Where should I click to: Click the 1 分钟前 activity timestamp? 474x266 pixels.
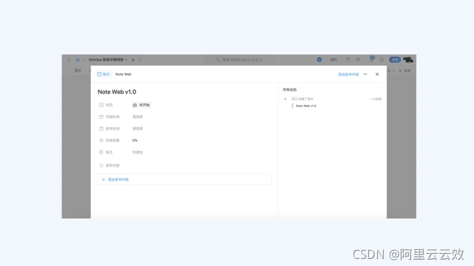point(376,99)
